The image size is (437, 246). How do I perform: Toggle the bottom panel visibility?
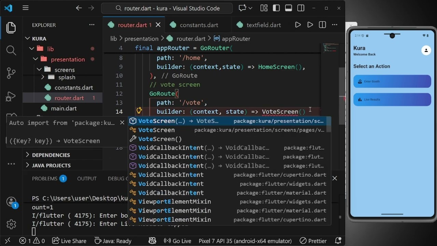pyautogui.click(x=288, y=8)
